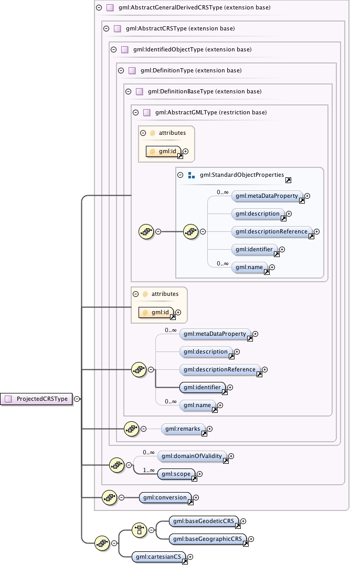Click the gml:DefinitionBaseType type icon
This screenshot has height=565, width=350.
click(140, 91)
